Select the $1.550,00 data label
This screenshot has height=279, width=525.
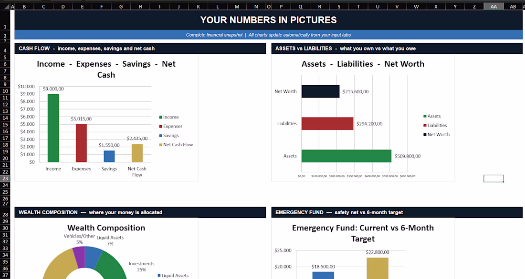click(x=109, y=145)
